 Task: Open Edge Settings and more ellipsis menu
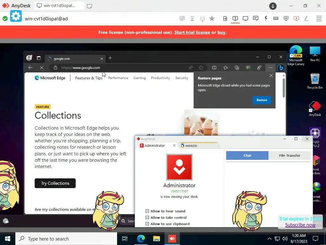click(270, 68)
